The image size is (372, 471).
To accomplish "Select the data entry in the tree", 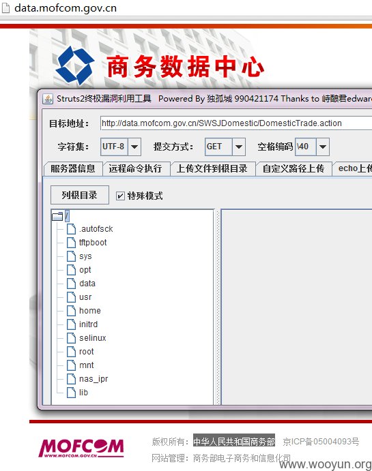I will coord(87,284).
